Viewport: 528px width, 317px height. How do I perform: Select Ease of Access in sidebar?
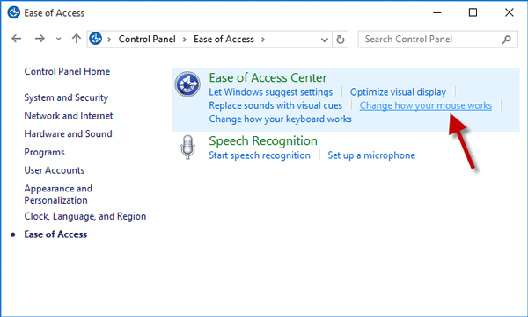[x=55, y=234]
